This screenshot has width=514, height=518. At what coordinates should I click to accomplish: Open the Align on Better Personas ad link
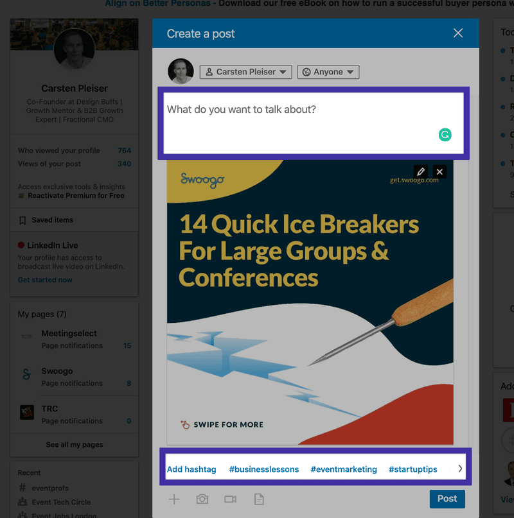point(158,3)
